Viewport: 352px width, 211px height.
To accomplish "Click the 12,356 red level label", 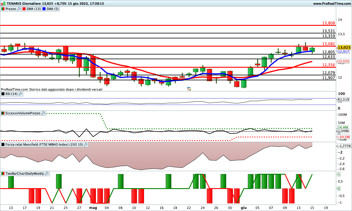I will (329, 65).
